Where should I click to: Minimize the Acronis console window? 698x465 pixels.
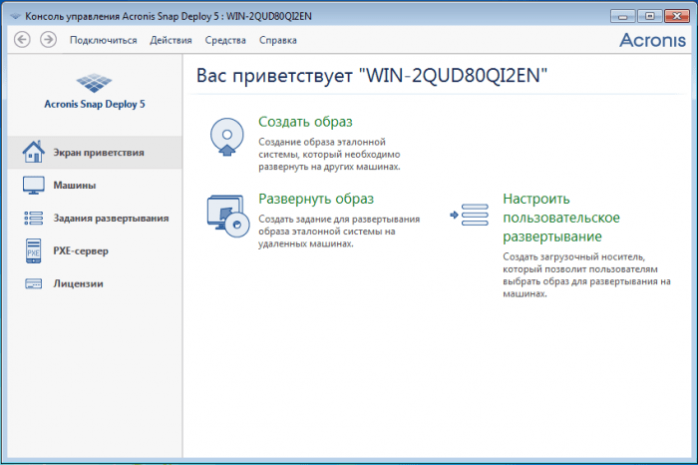click(623, 16)
